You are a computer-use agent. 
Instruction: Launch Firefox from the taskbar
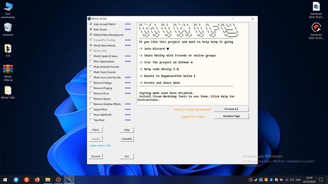coord(37,179)
